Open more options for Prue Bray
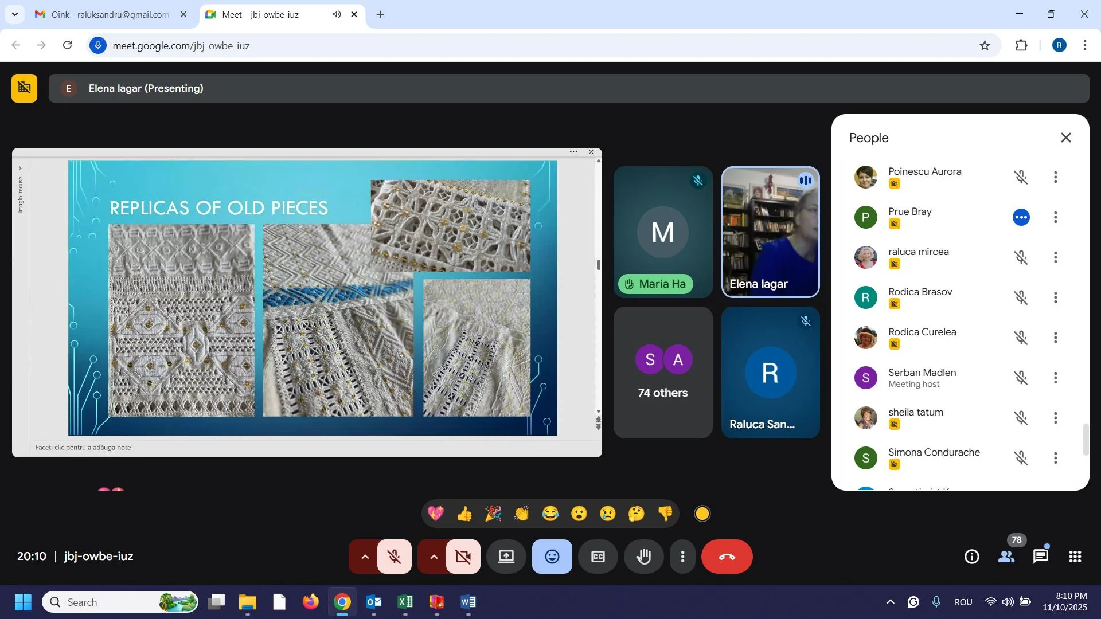 pyautogui.click(x=1055, y=217)
